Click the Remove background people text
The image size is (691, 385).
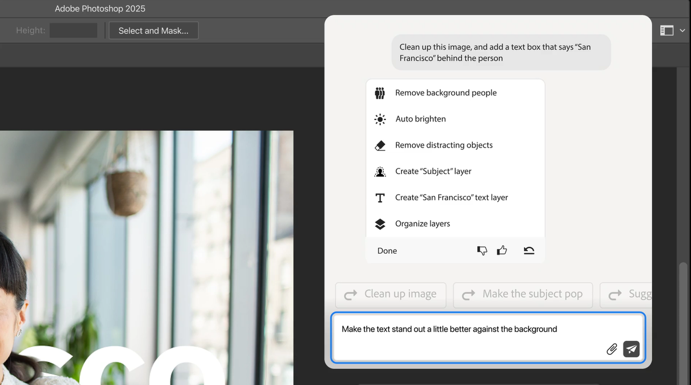coord(446,93)
